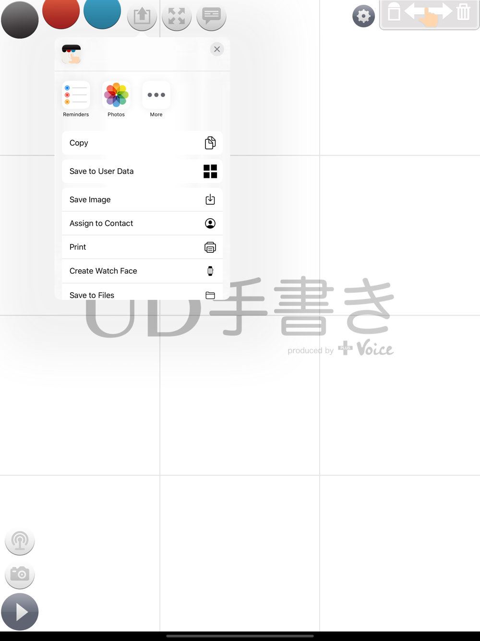Start playback with the play button
480x641 pixels.
click(x=20, y=612)
